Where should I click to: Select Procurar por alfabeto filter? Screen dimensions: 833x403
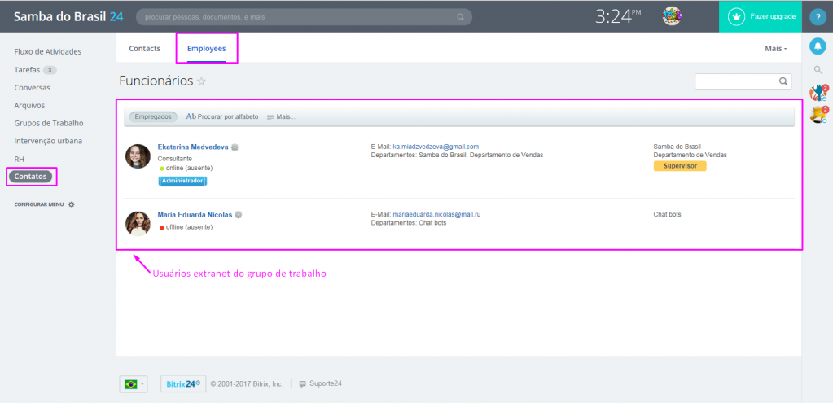point(222,116)
